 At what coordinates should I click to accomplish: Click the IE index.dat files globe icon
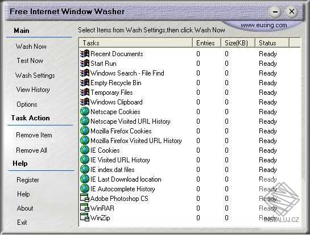(85, 170)
